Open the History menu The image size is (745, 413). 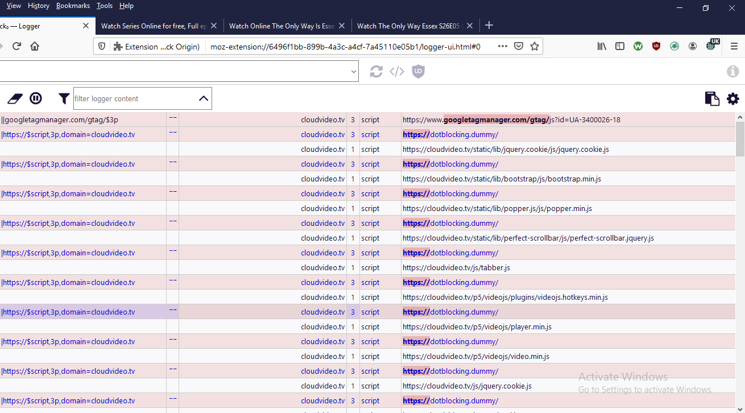pos(38,6)
